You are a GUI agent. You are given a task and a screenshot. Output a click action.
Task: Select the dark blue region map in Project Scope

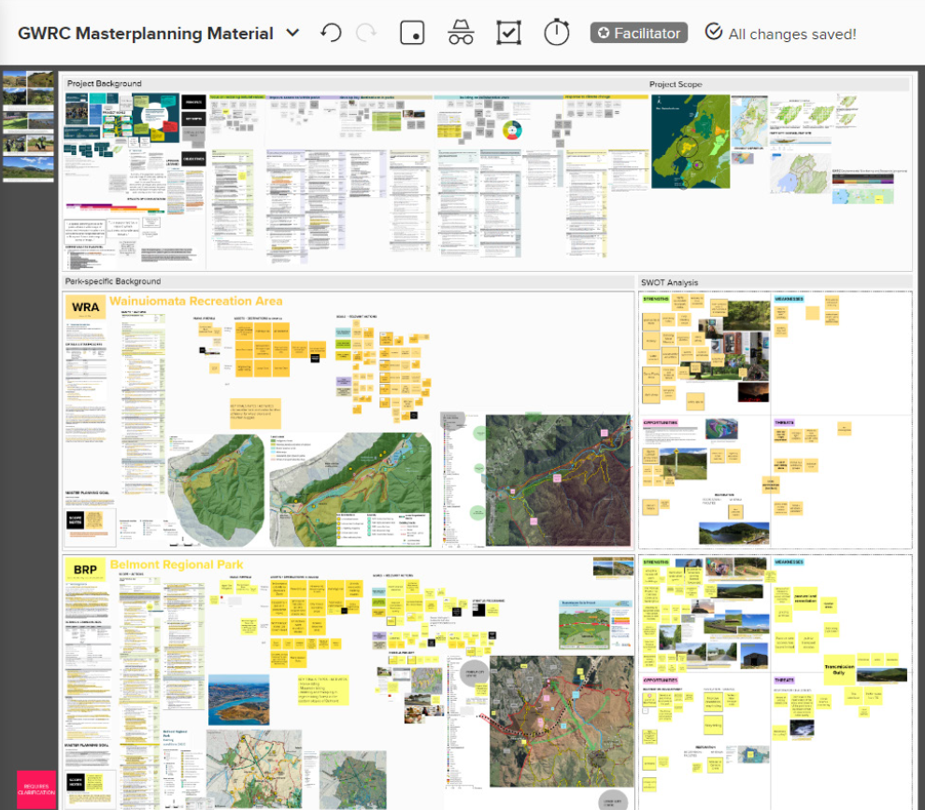[690, 142]
